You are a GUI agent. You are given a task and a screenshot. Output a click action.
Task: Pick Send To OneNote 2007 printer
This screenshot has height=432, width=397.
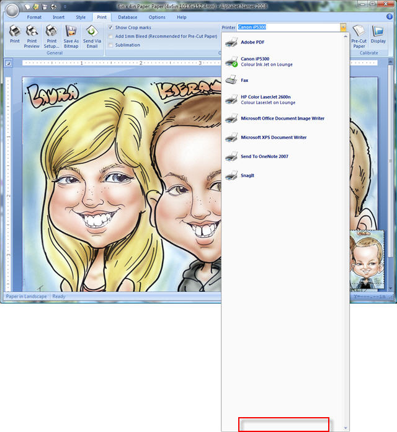point(264,157)
